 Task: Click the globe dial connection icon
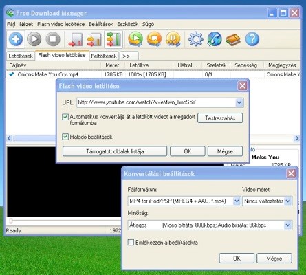tap(215, 39)
